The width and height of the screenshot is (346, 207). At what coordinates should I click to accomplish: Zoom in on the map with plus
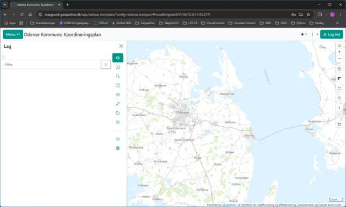[339, 52]
